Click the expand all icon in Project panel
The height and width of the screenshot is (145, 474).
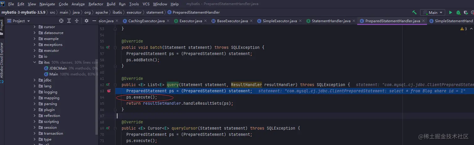click(x=69, y=21)
